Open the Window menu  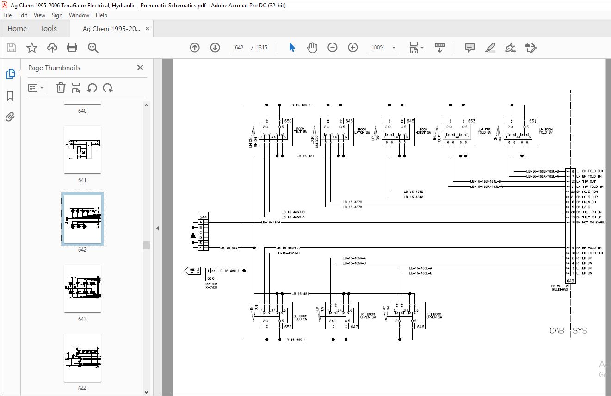[x=79, y=15]
